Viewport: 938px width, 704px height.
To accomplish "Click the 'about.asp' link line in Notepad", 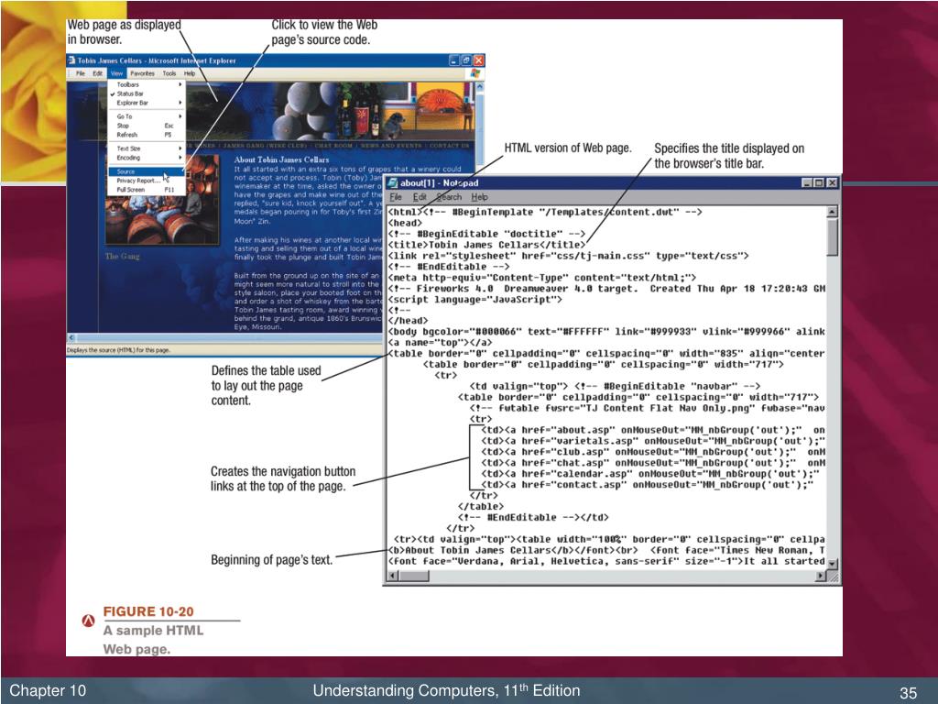I will [653, 430].
